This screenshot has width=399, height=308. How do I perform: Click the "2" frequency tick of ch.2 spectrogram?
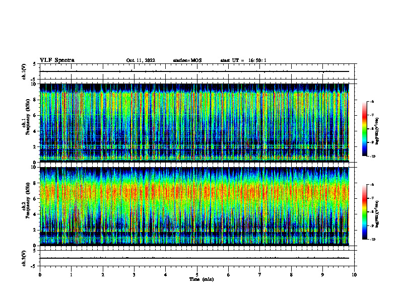[35, 230]
